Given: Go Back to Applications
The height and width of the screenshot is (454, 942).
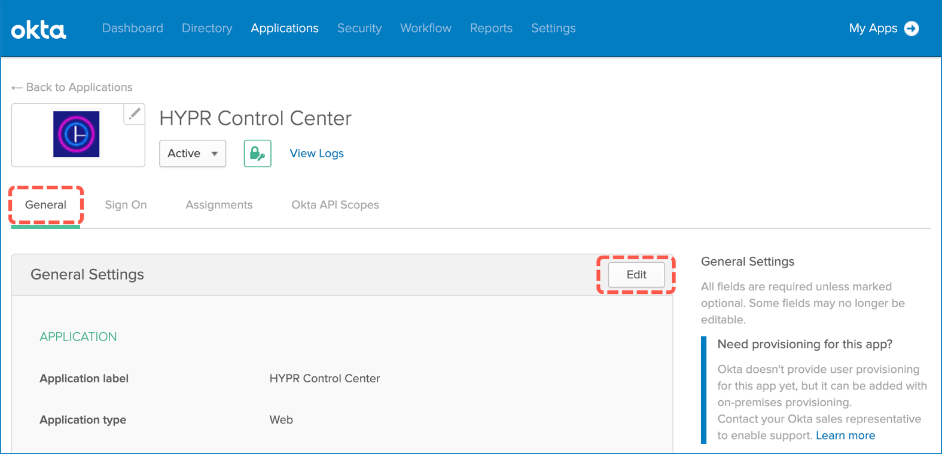Looking at the screenshot, I should [72, 87].
